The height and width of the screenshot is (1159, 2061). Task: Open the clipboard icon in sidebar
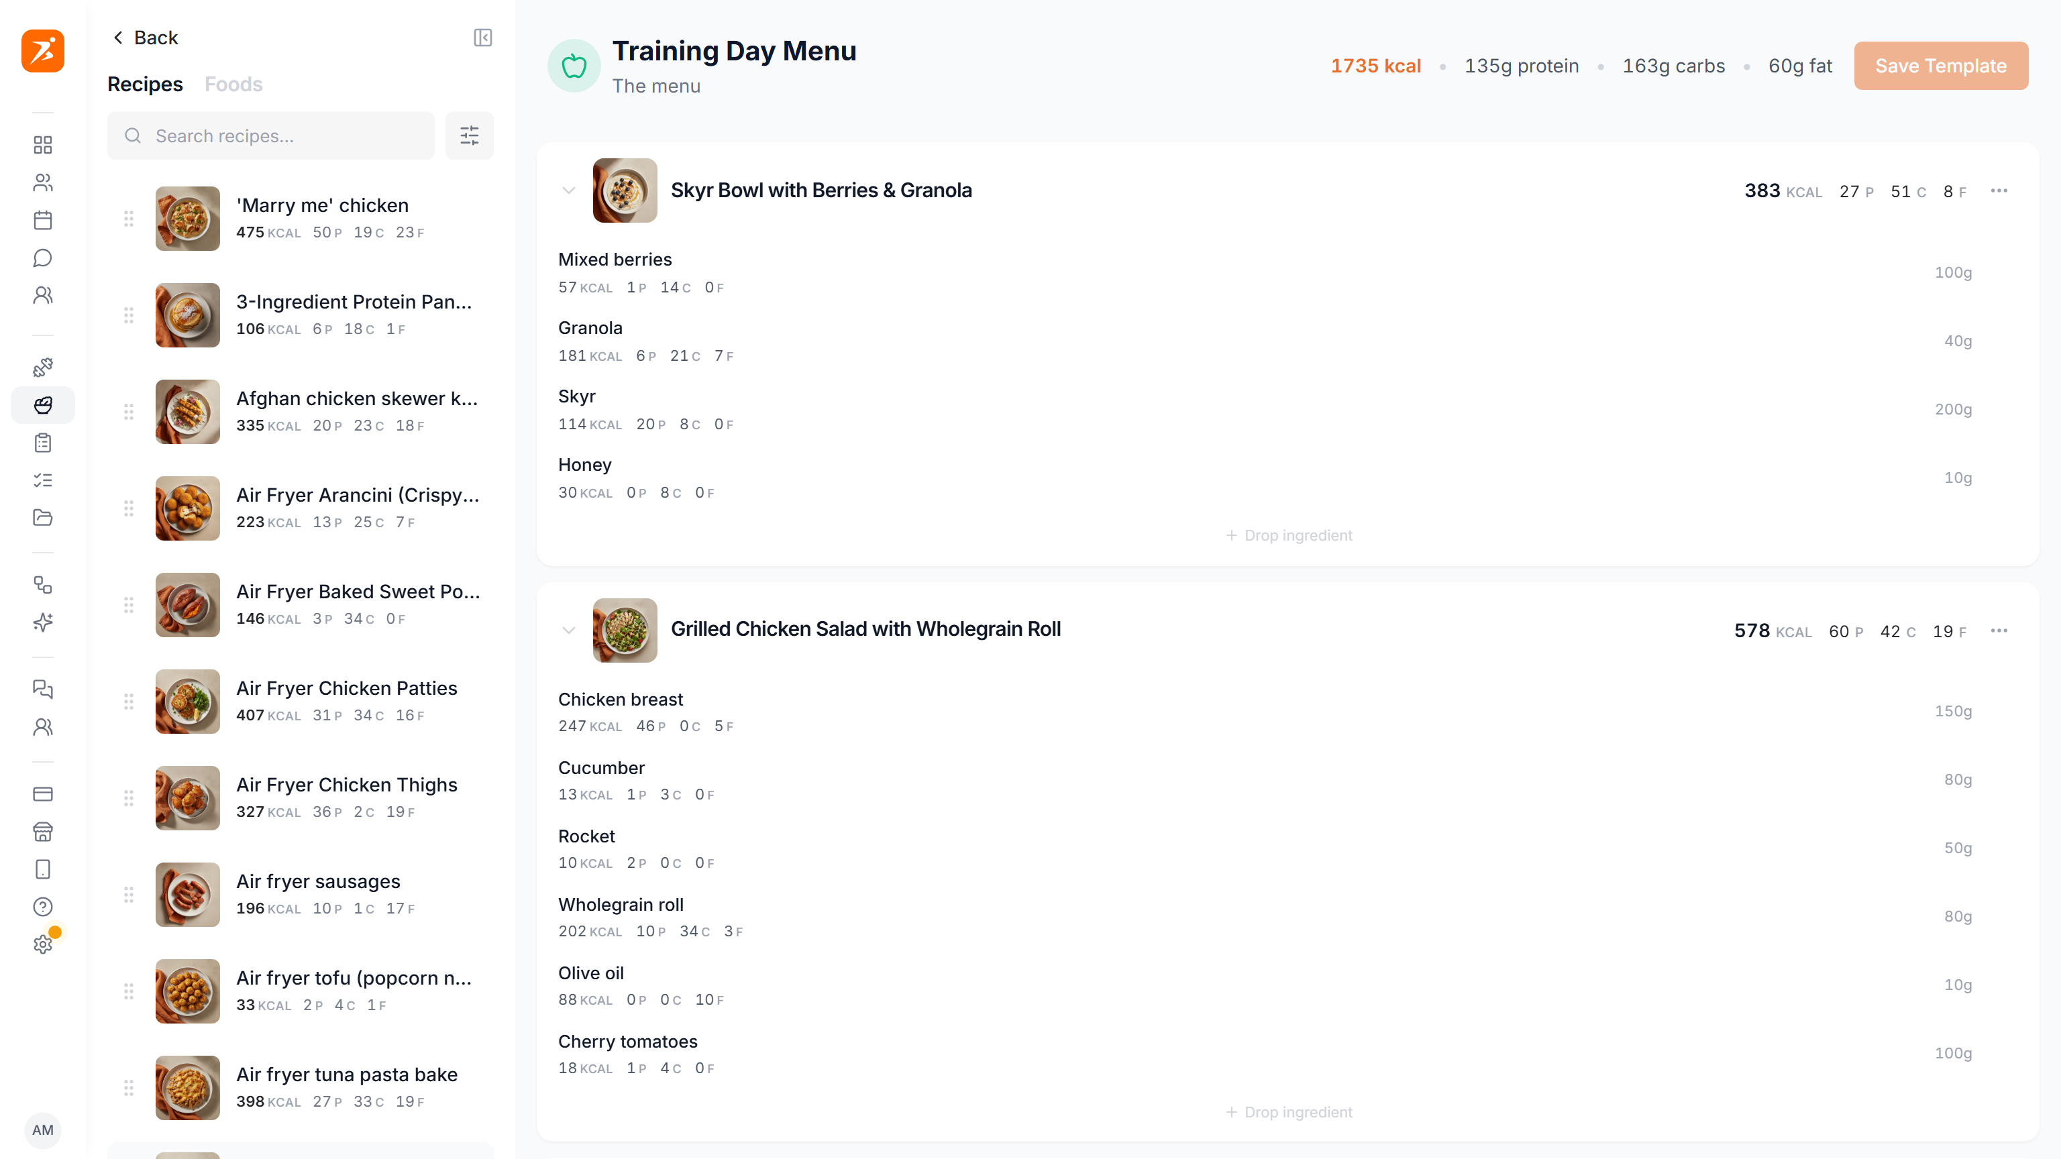[x=42, y=442]
